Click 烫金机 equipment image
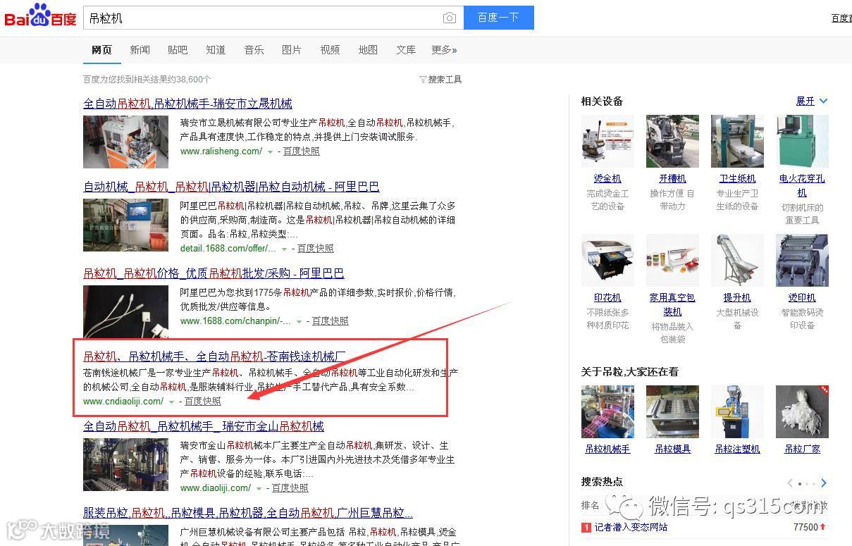 (x=607, y=141)
